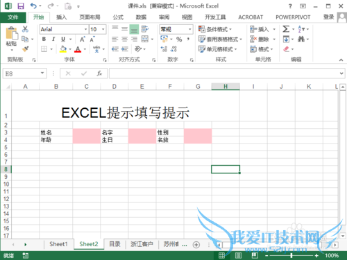The height and width of the screenshot is (260, 347).
Task: Select column H header
Action: (x=226, y=87)
